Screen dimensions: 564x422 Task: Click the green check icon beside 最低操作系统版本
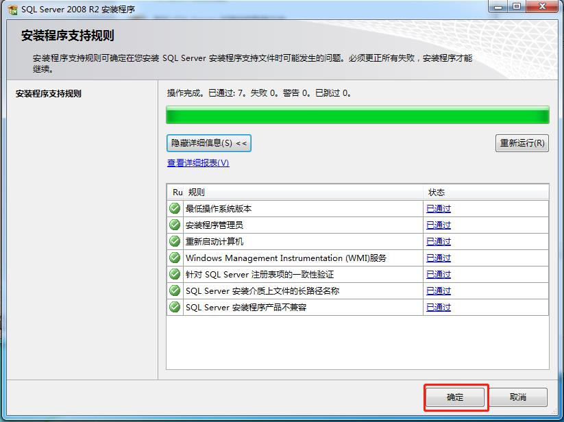[174, 208]
